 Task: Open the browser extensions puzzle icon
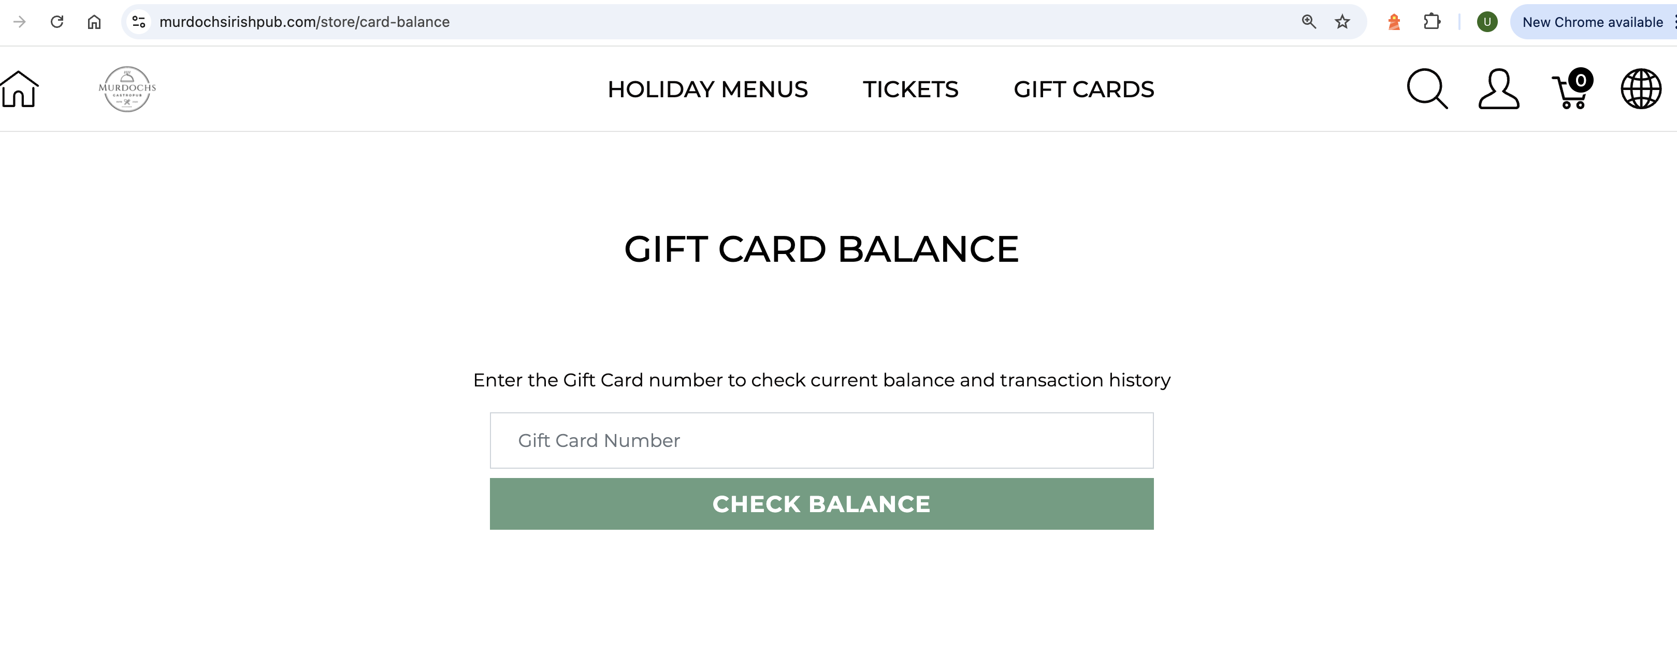coord(1432,22)
